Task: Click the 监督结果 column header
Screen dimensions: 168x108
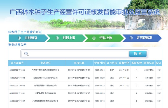Action: tap(149, 63)
